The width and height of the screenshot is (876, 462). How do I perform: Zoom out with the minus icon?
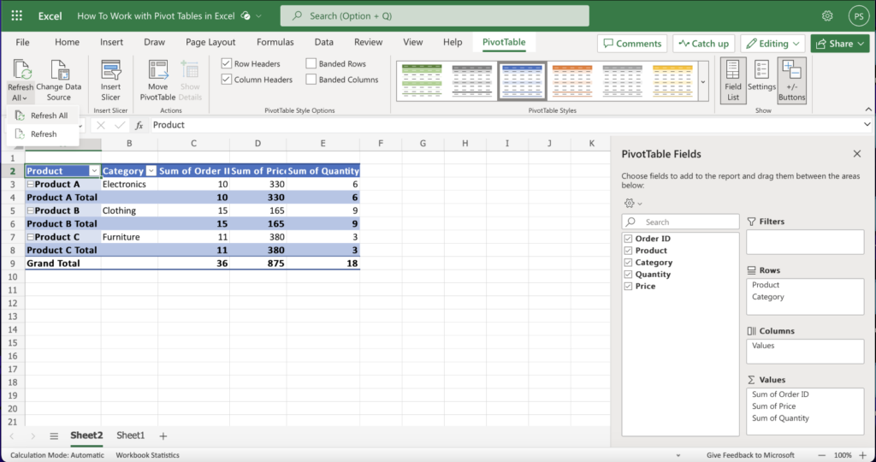[821, 455]
